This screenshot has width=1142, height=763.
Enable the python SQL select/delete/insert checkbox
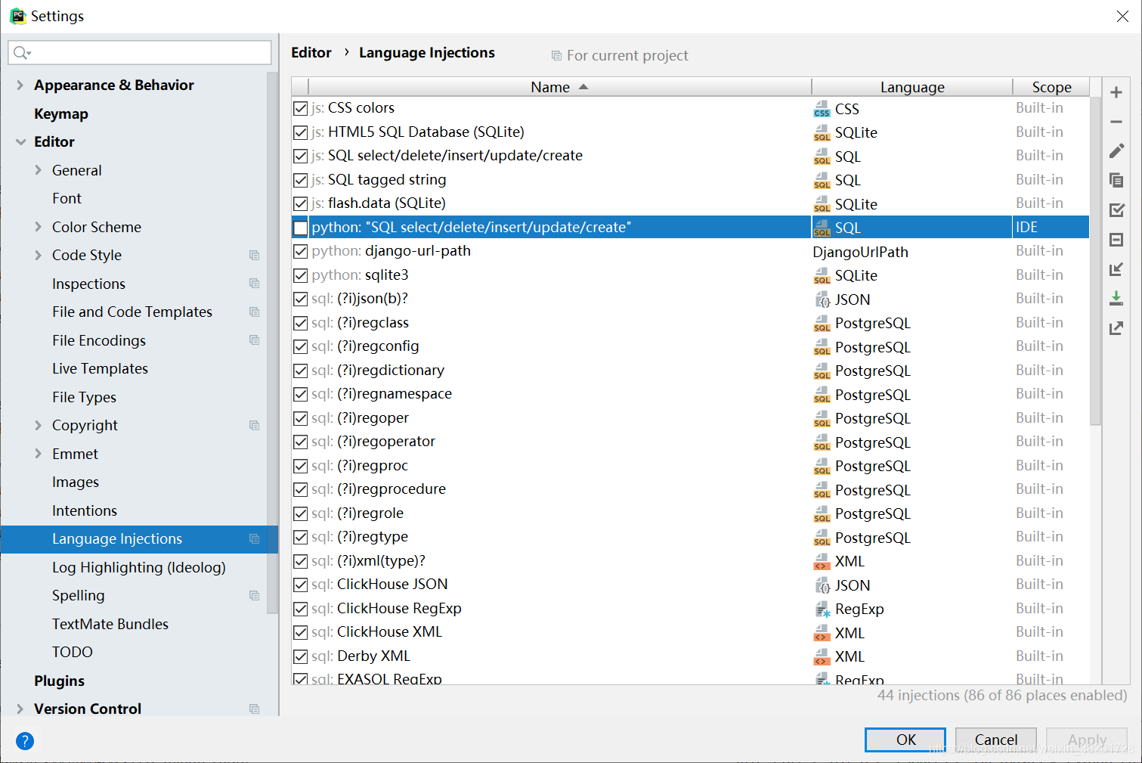(300, 228)
